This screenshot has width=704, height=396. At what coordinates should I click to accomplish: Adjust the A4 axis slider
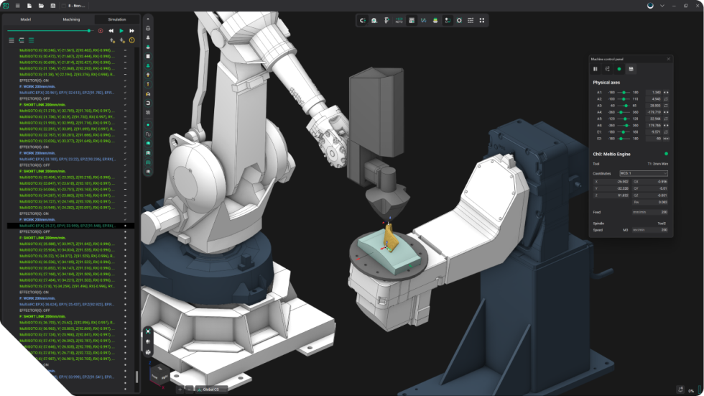(x=624, y=112)
